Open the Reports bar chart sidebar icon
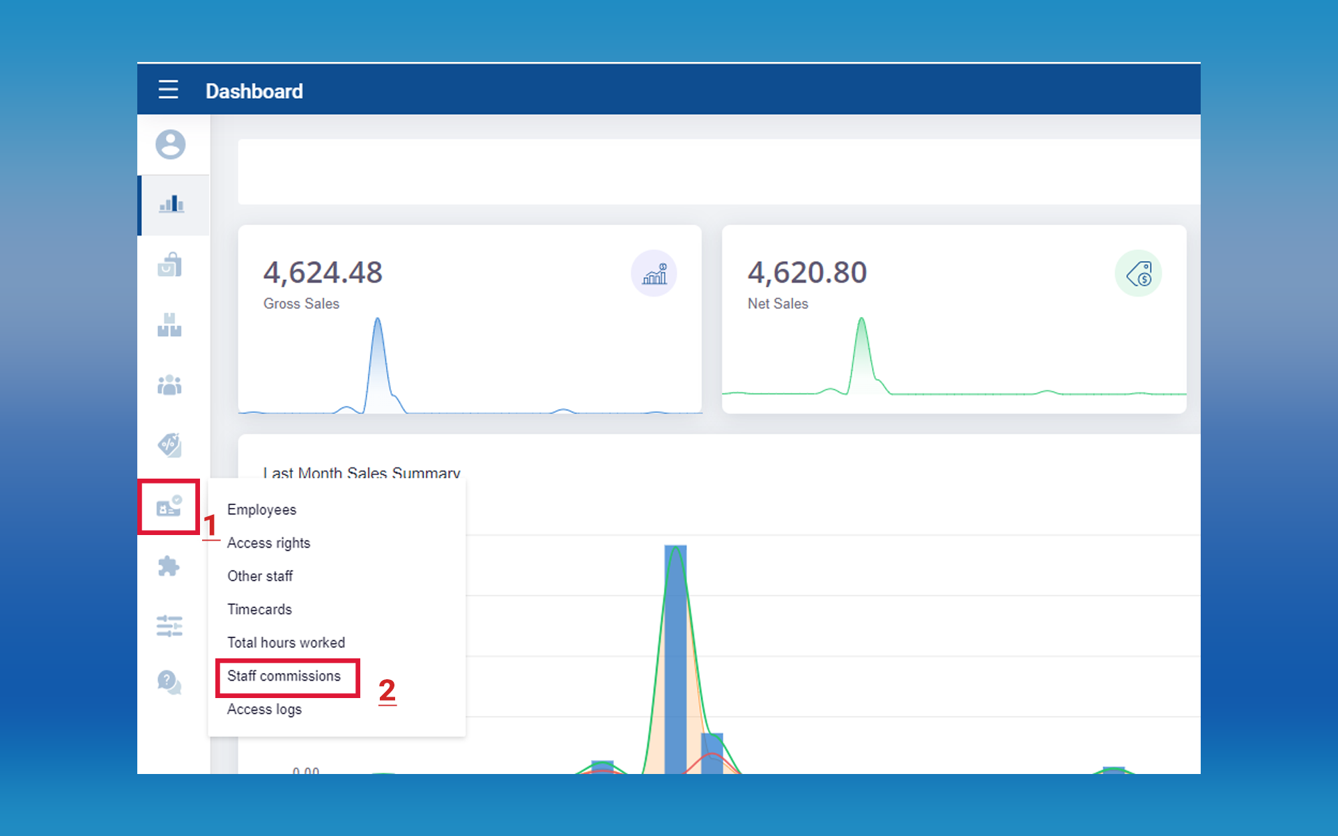The height and width of the screenshot is (836, 1338). pos(171,205)
